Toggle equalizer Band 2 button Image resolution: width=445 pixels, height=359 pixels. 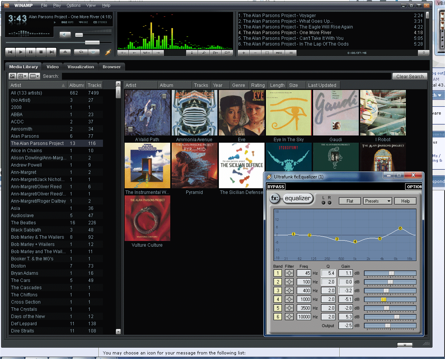click(277, 282)
